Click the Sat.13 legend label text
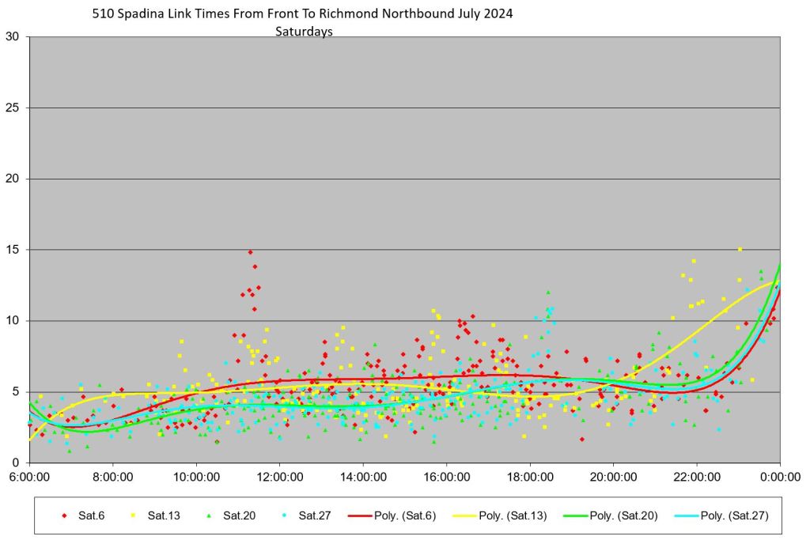Image resolution: width=810 pixels, height=540 pixels. point(163,516)
